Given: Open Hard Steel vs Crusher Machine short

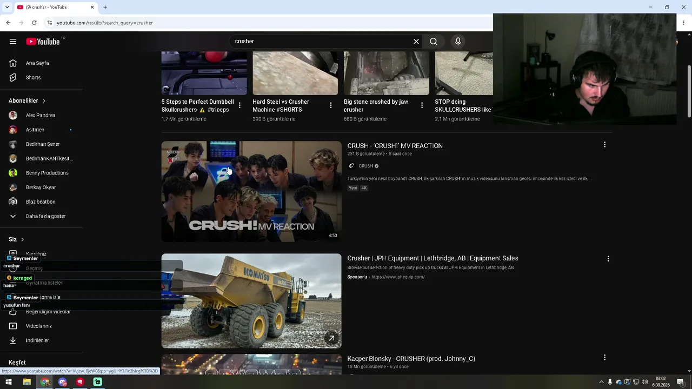Looking at the screenshot, I should pos(281,106).
